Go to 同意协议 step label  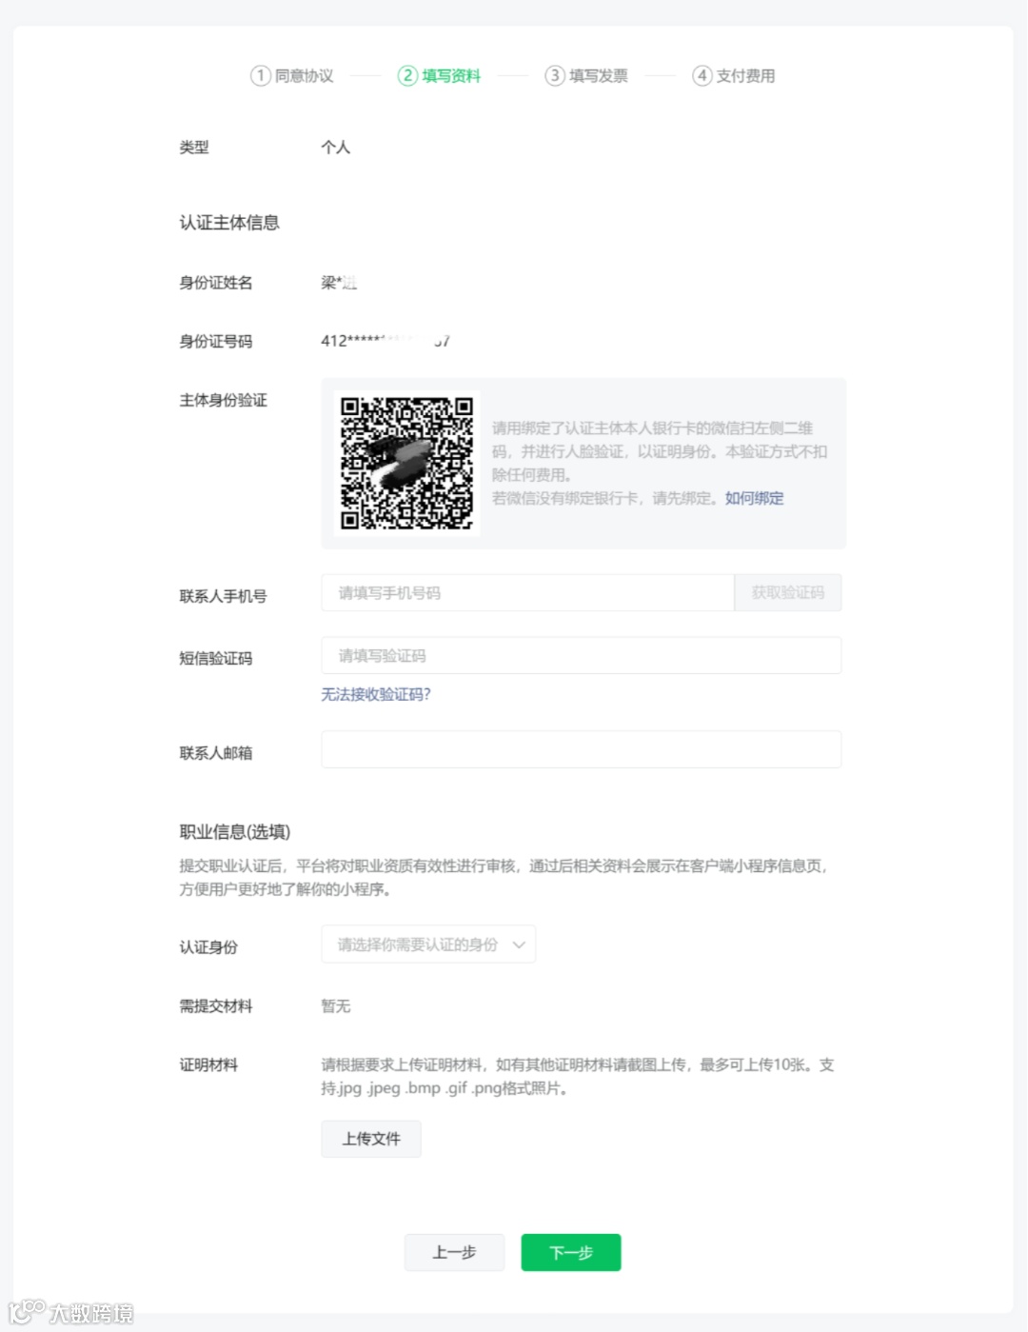coord(305,75)
